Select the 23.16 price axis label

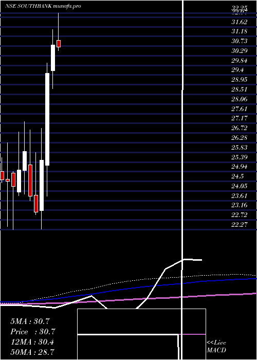[x=240, y=205]
